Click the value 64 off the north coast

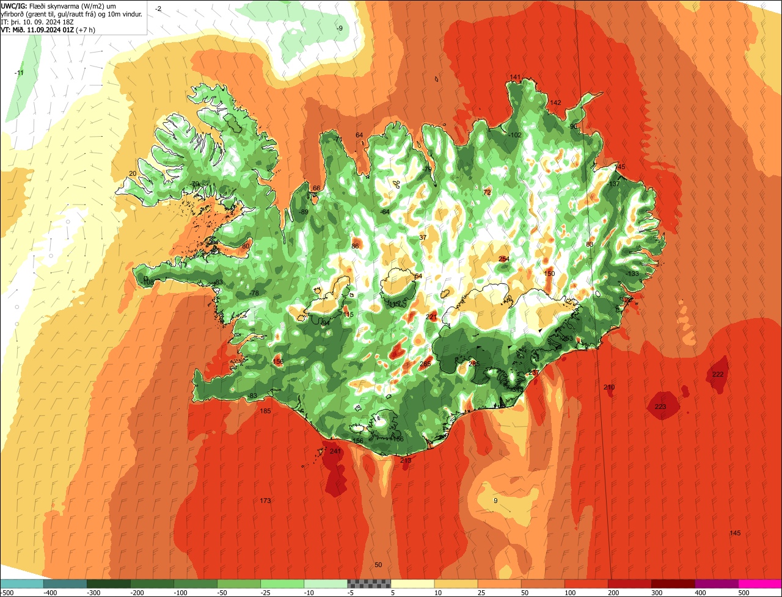359,135
